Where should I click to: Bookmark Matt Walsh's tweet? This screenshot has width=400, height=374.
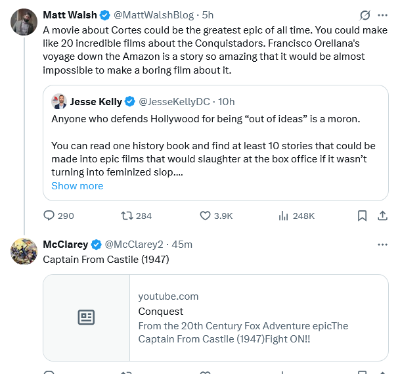362,216
